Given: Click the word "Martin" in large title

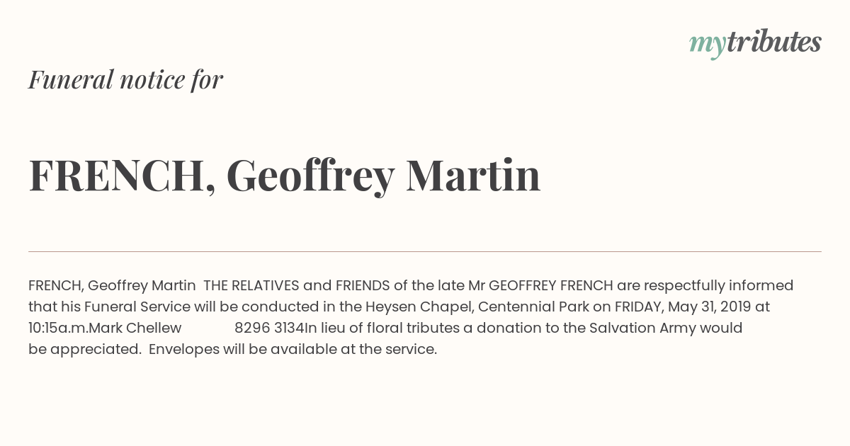Looking at the screenshot, I should point(473,175).
